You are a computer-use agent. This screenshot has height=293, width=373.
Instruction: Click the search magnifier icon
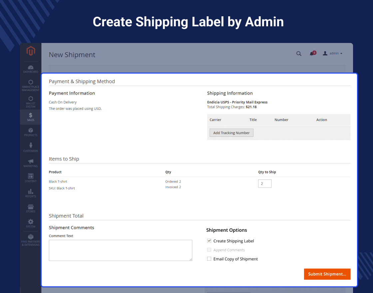click(299, 54)
